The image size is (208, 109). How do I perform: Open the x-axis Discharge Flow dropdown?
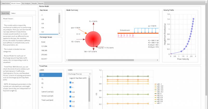(x=79, y=74)
